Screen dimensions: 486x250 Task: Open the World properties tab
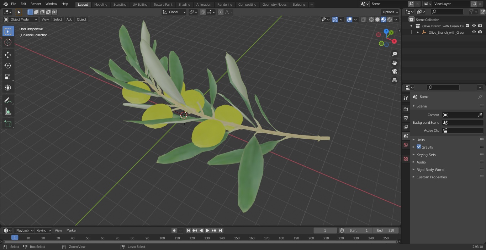coord(406,145)
